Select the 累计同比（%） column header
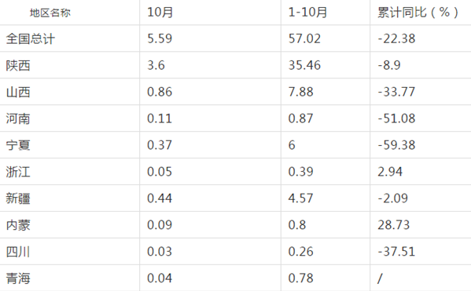Viewport: 471px width, 291px height. pos(418,13)
